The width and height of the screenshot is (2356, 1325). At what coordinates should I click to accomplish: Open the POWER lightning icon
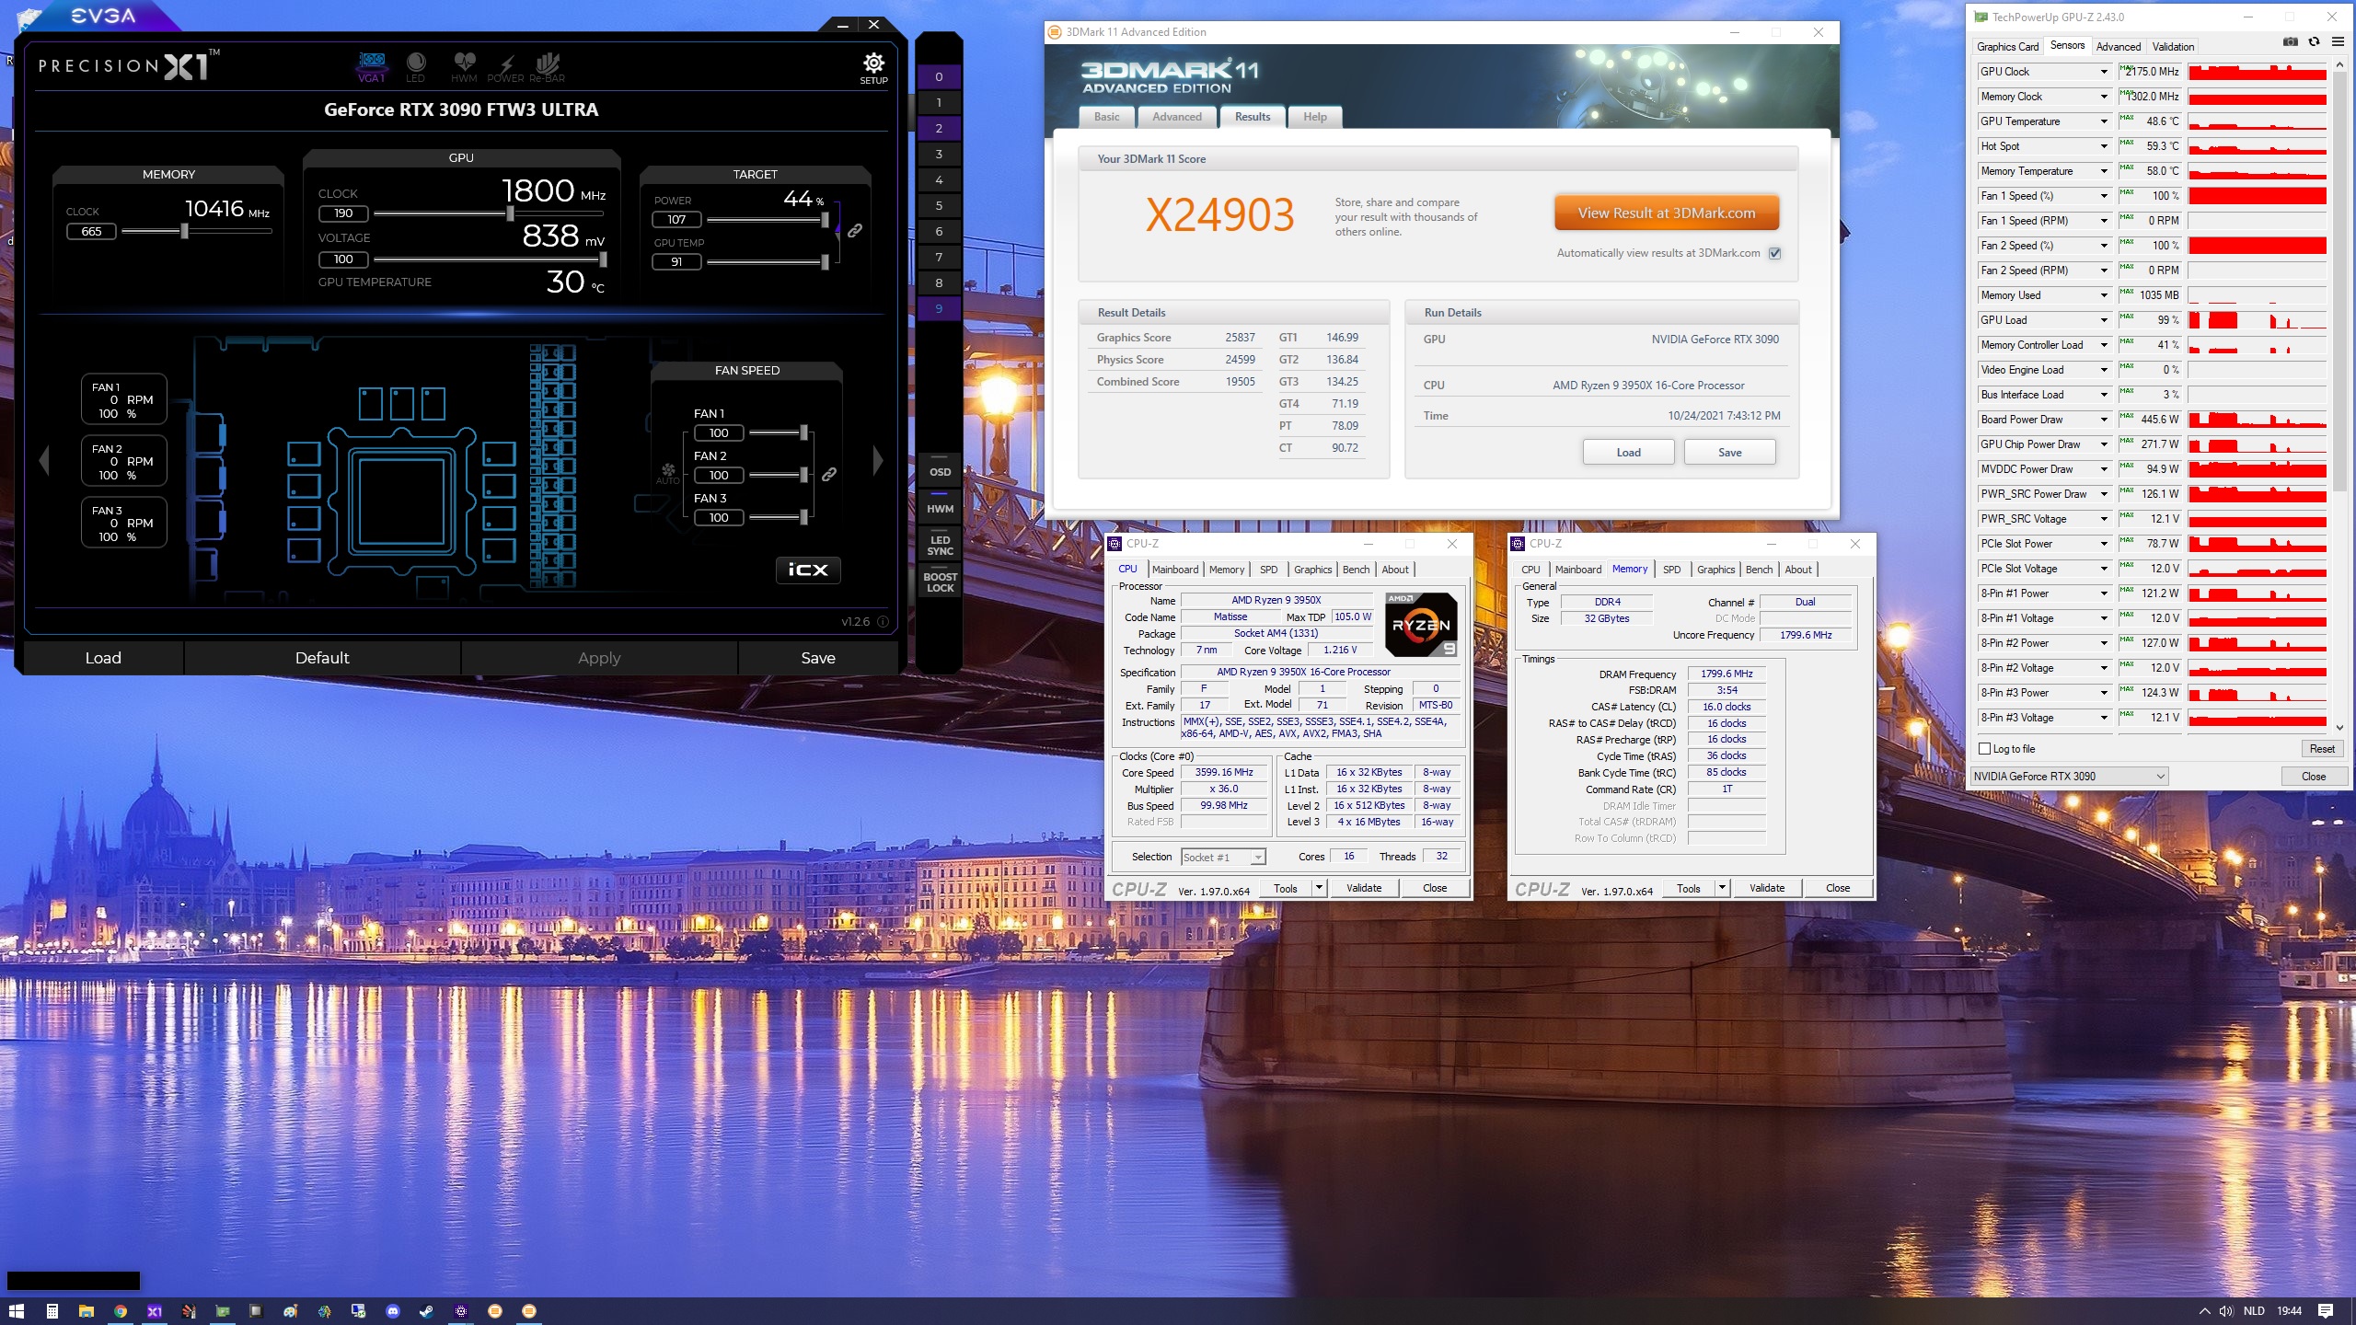pyautogui.click(x=505, y=67)
